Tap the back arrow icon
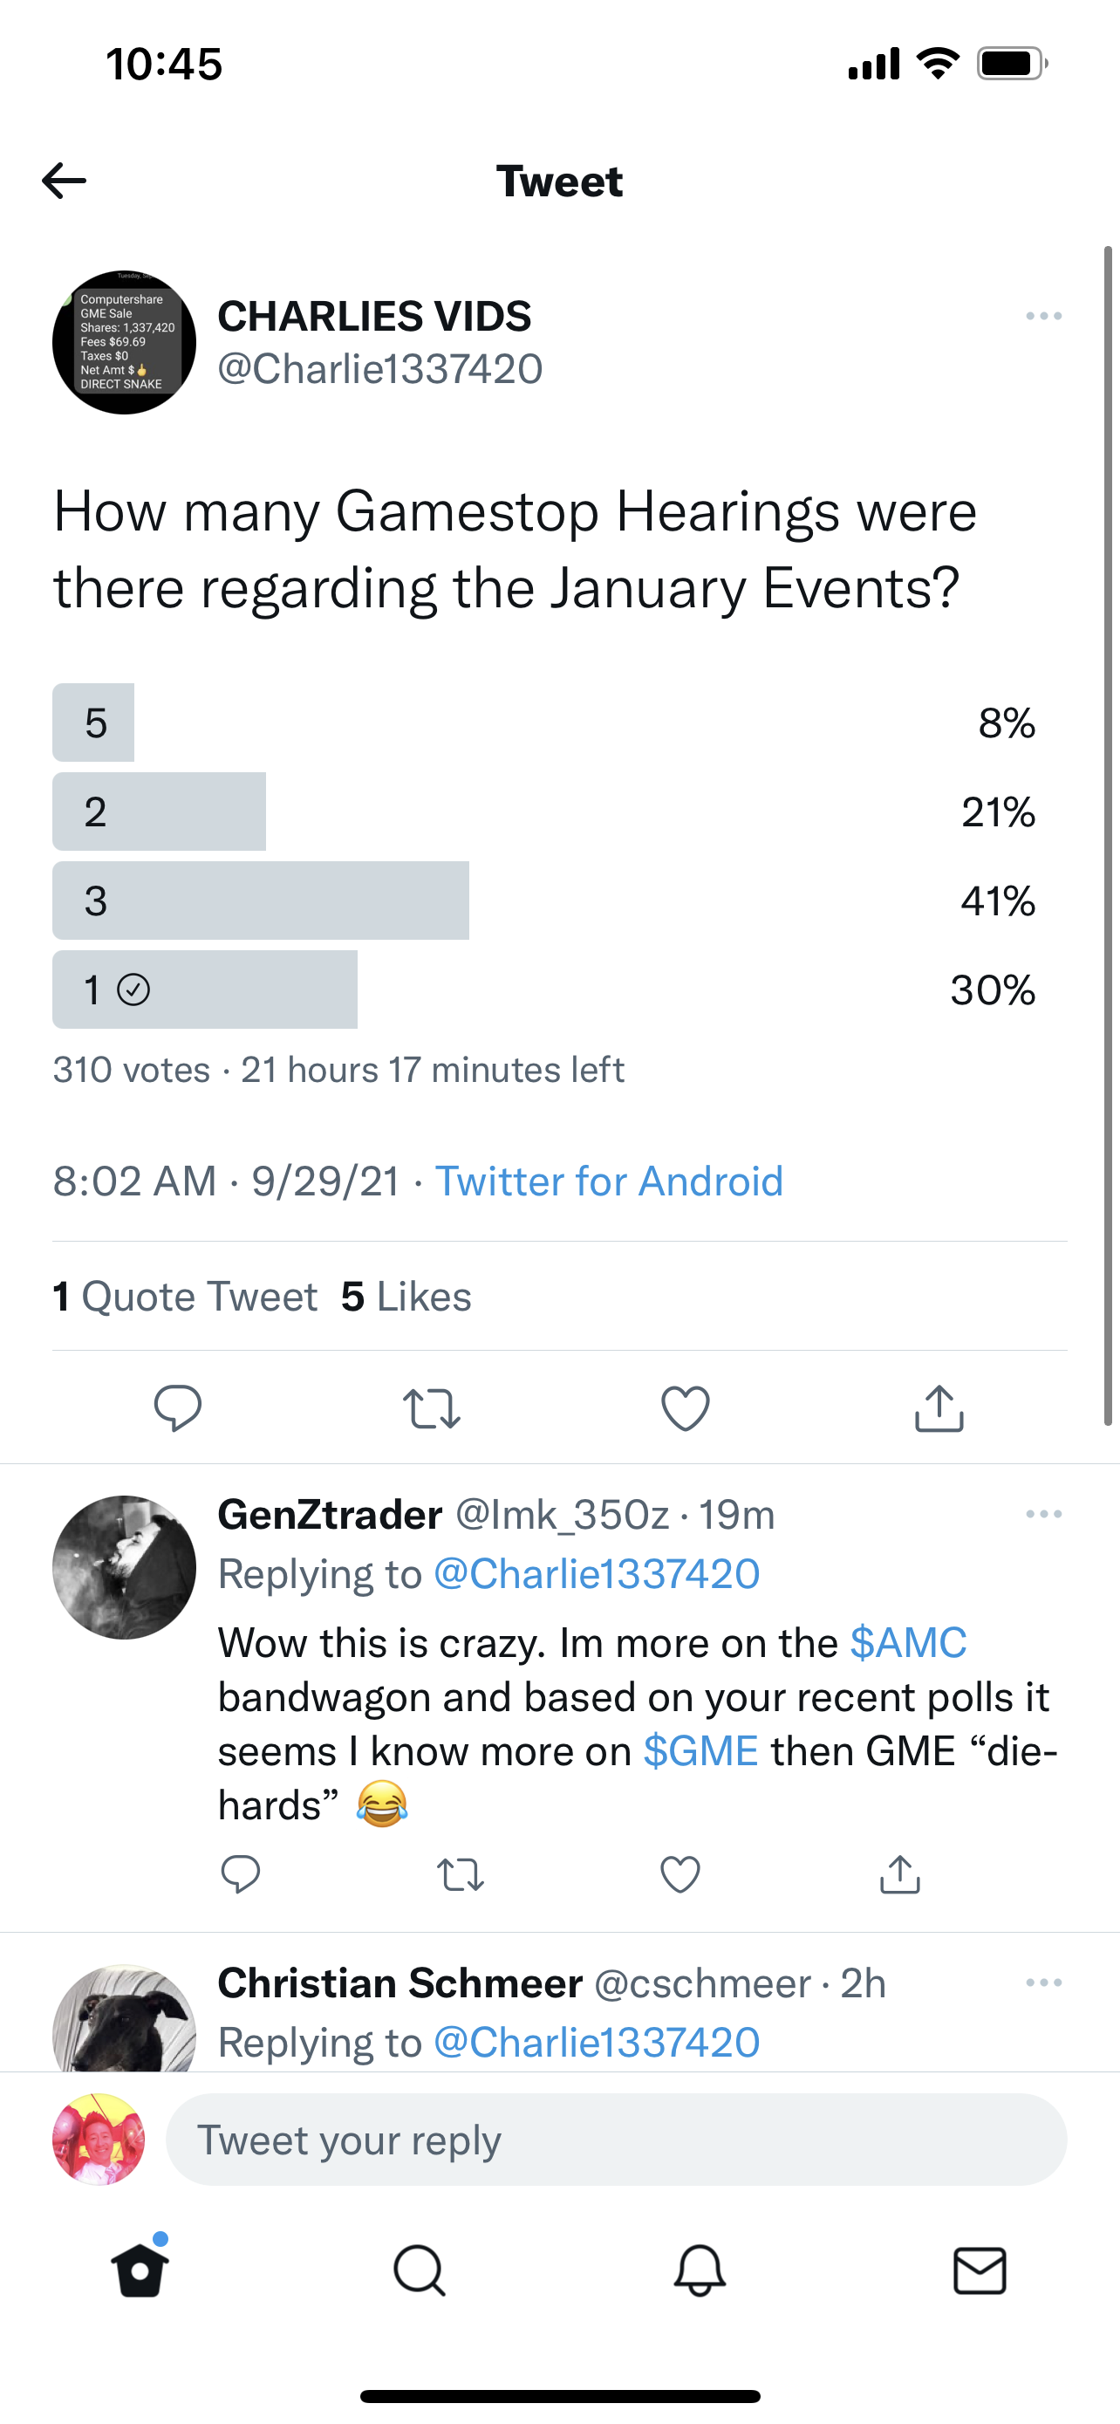This screenshot has width=1120, height=2424. pos(64,181)
